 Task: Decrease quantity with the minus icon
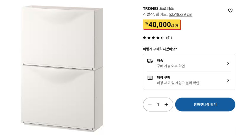coord(150,105)
